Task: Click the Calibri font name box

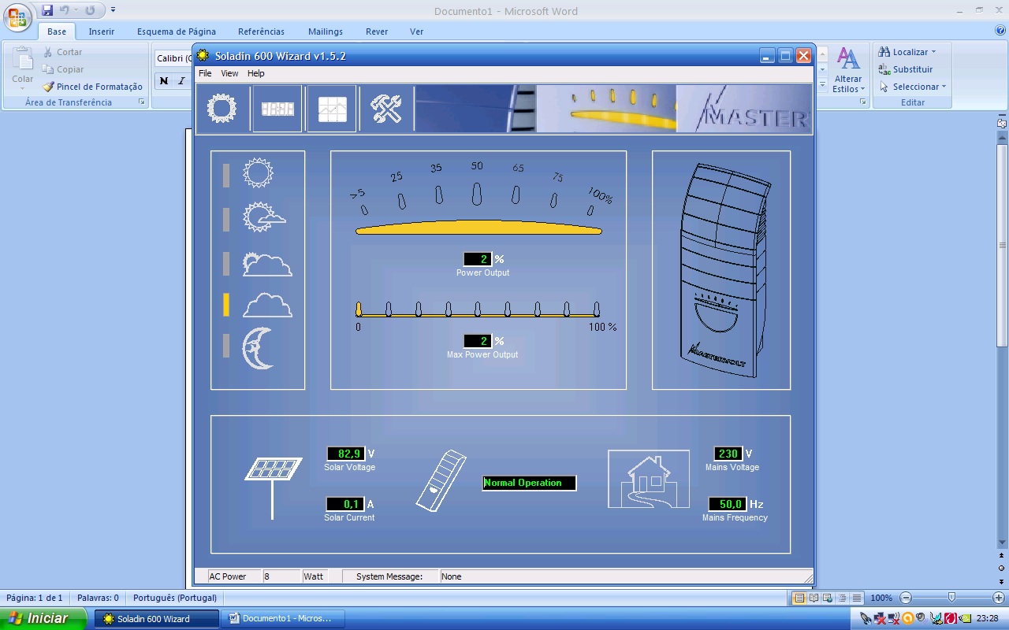Action: [173, 58]
